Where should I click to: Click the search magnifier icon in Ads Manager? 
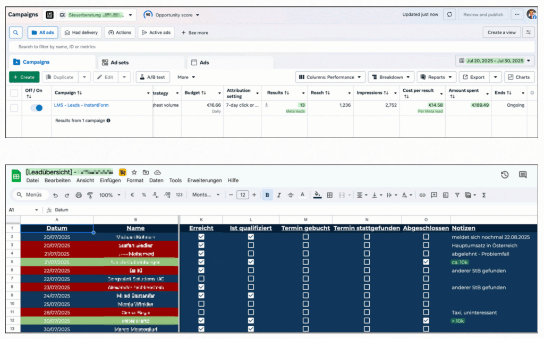[x=16, y=32]
